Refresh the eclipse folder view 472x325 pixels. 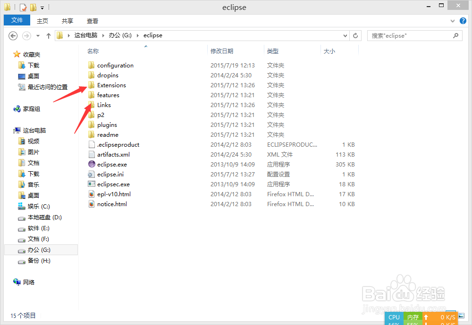point(355,35)
